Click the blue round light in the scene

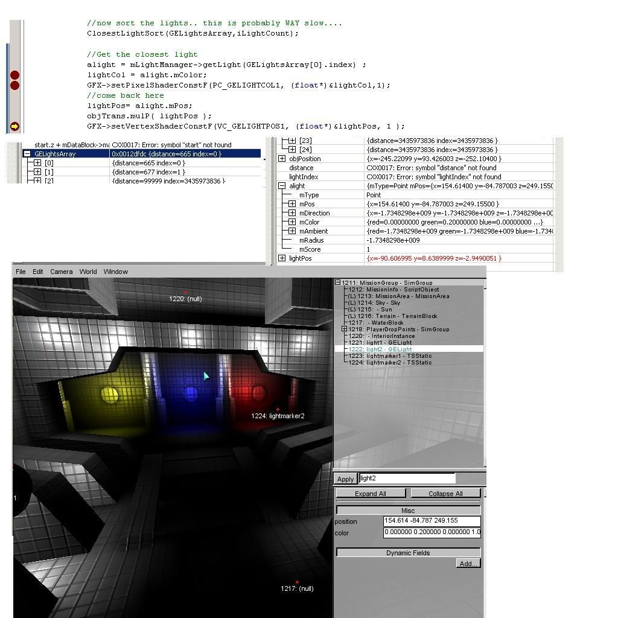tap(191, 394)
